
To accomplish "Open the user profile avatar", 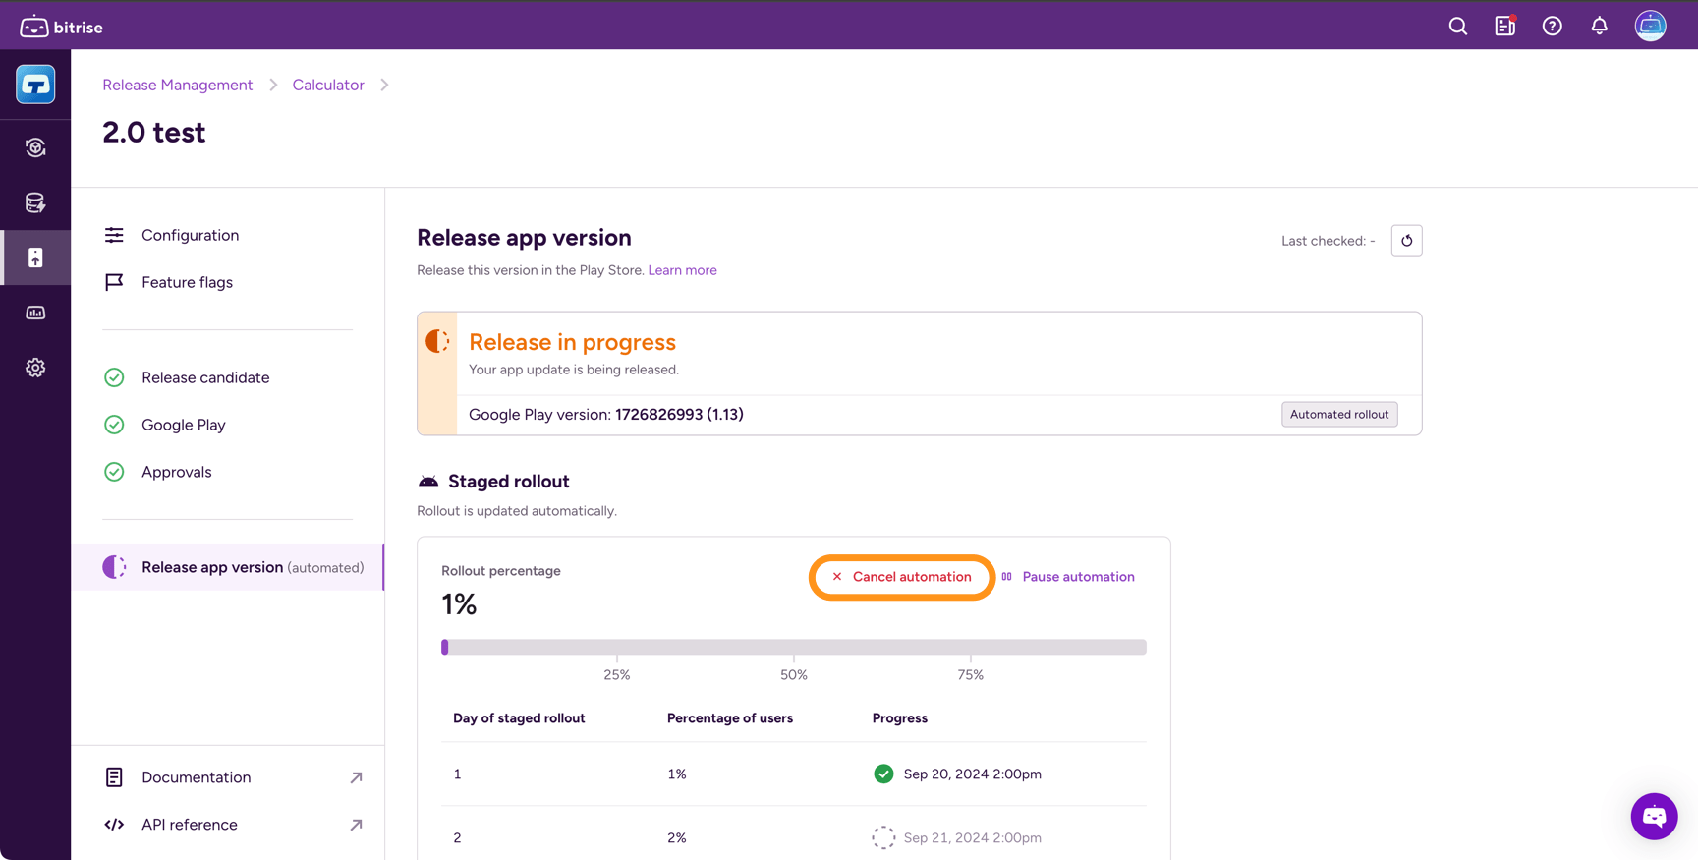I will [x=1650, y=27].
